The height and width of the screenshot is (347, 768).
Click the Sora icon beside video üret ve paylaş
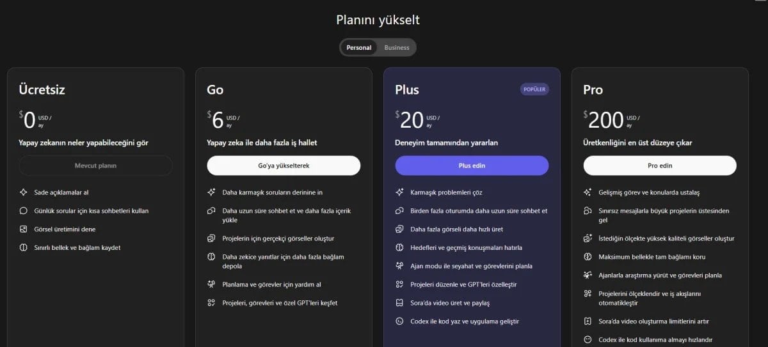point(399,303)
